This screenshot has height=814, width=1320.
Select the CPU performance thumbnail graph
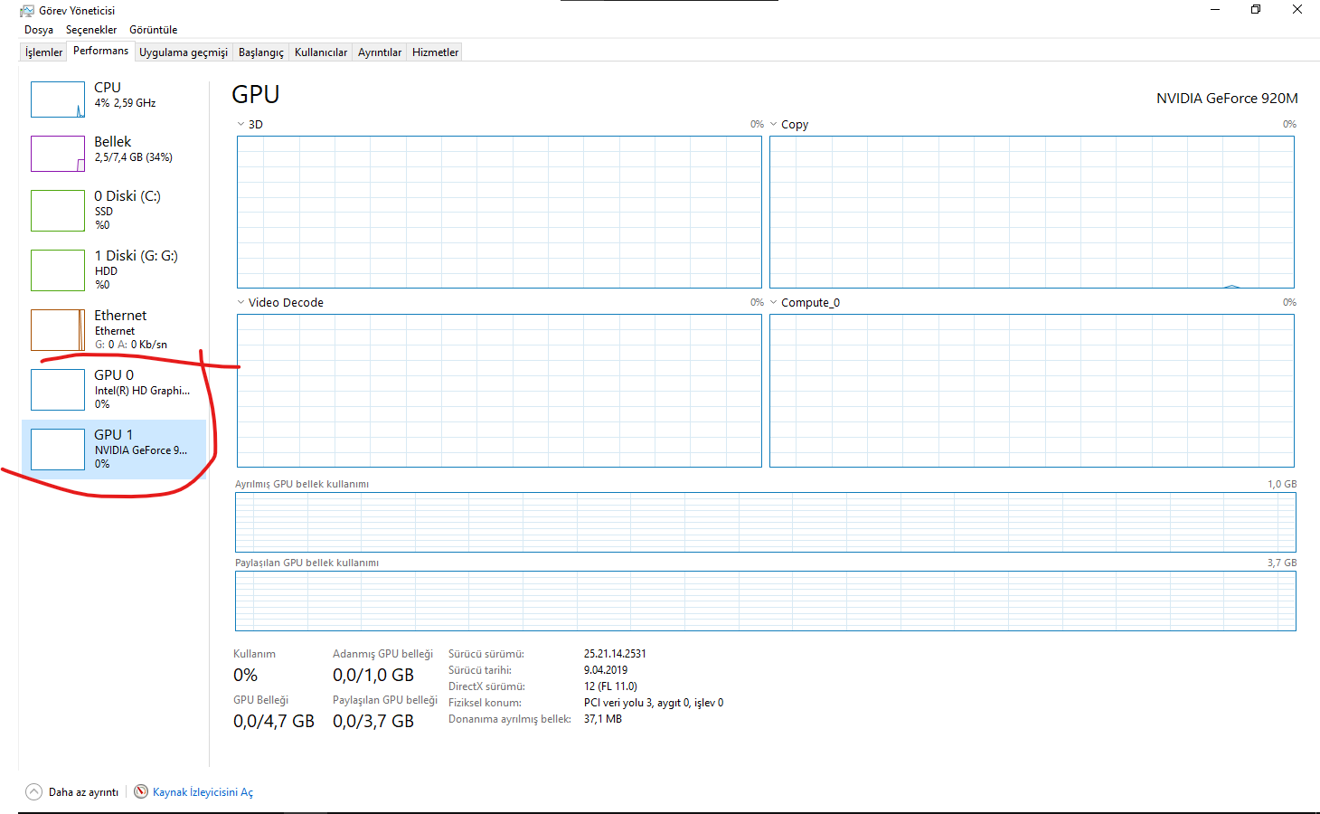[x=58, y=99]
